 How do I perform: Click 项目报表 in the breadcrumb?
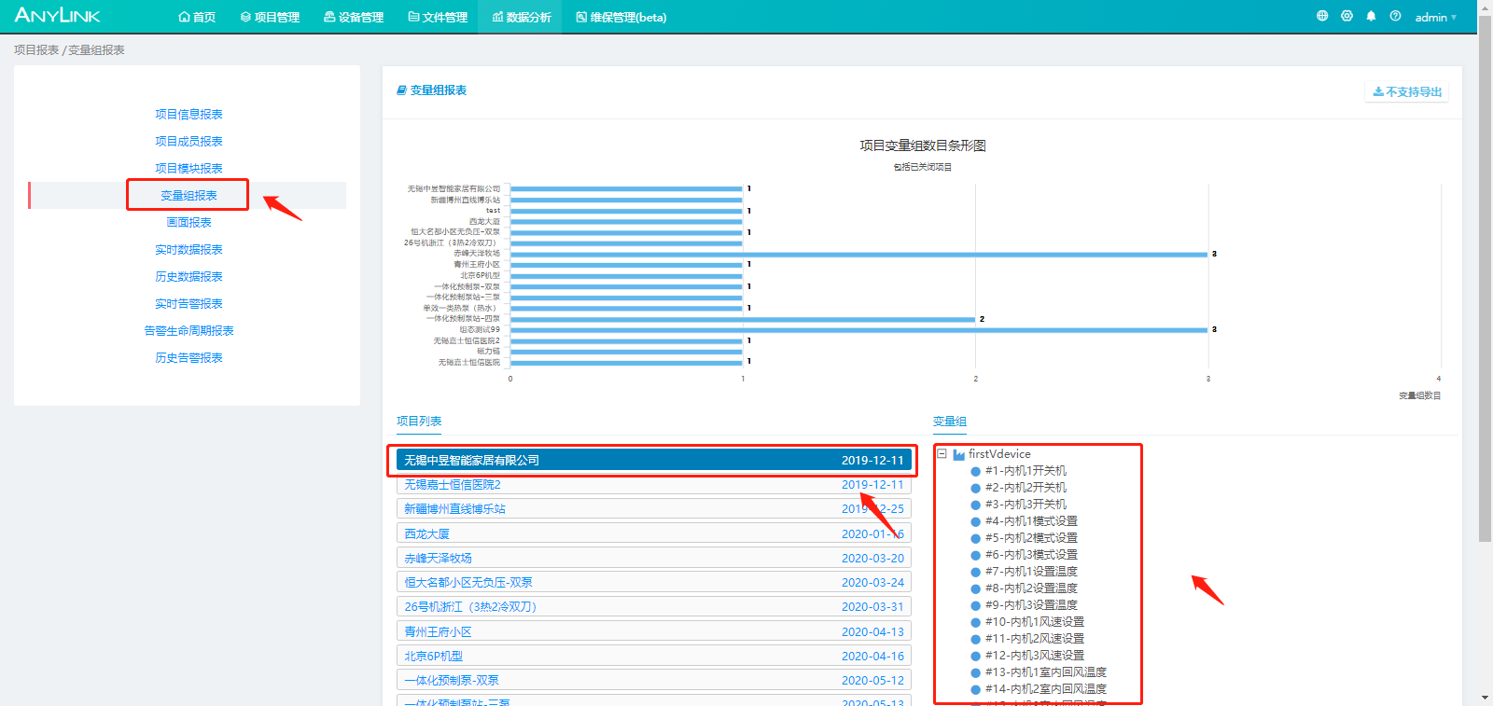click(36, 49)
